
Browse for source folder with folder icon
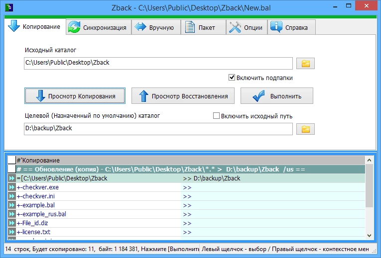coord(305,64)
